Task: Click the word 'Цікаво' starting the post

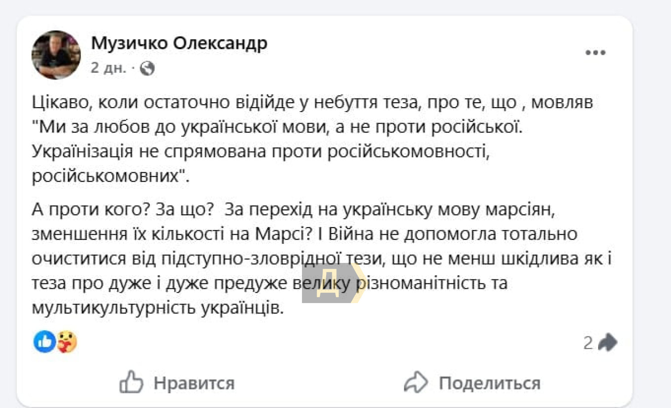Action: (x=62, y=103)
